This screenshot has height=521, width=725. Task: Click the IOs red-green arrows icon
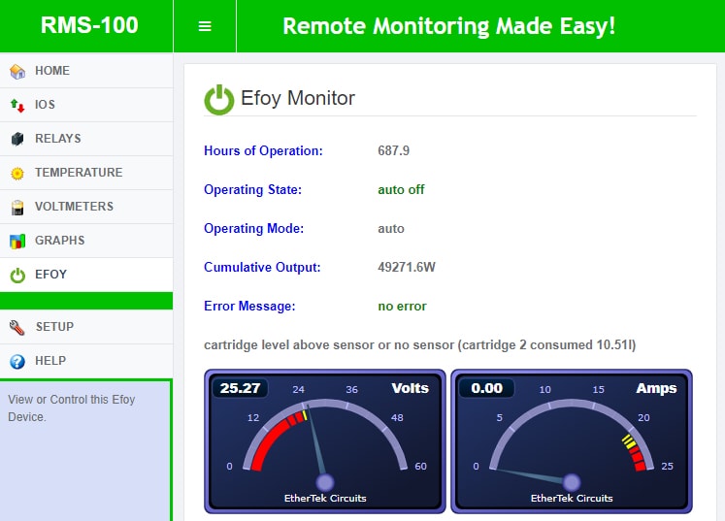tap(17, 105)
